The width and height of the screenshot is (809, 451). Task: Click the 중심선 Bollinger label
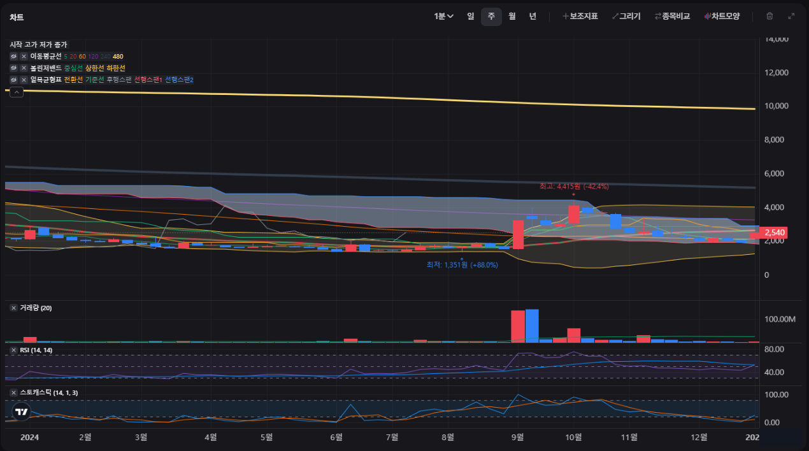(73, 68)
